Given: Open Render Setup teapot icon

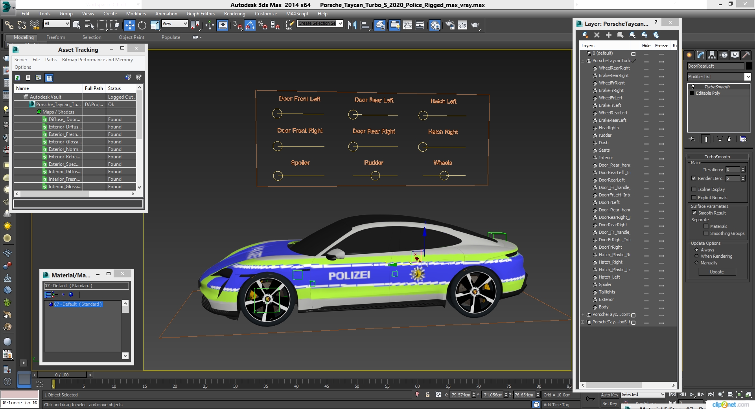Looking at the screenshot, I should point(449,25).
